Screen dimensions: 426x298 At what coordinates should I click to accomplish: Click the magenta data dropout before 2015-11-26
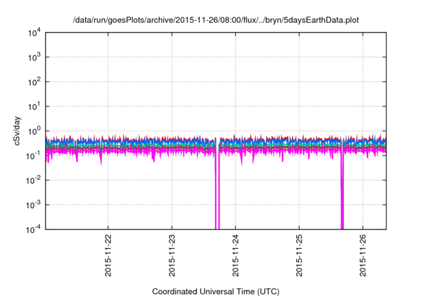tap(342, 190)
